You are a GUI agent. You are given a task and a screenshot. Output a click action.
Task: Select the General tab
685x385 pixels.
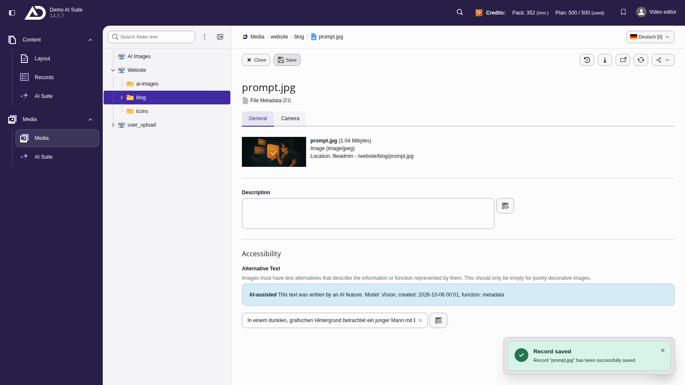(x=258, y=118)
